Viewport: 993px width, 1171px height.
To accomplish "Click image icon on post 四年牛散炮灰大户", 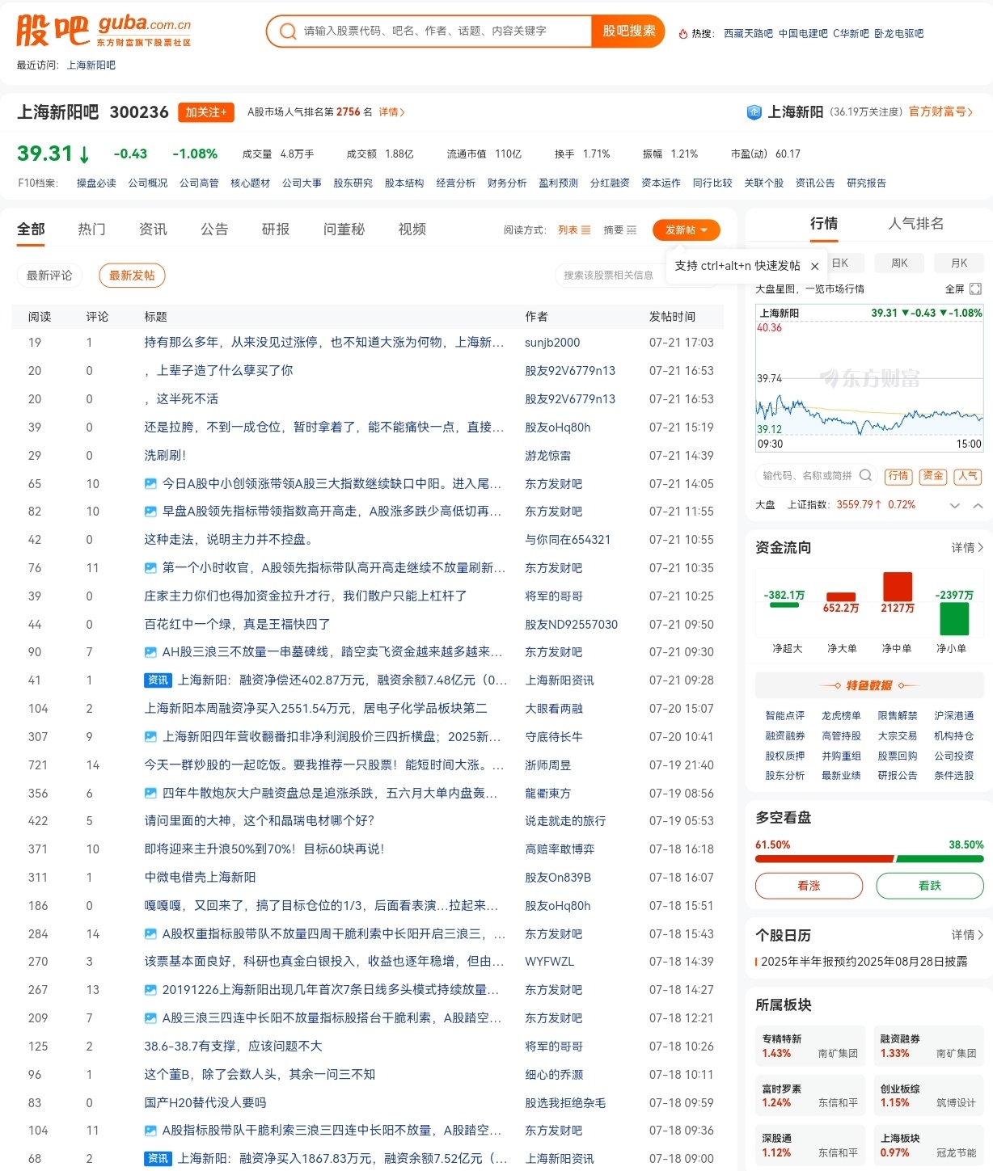I will (x=150, y=794).
